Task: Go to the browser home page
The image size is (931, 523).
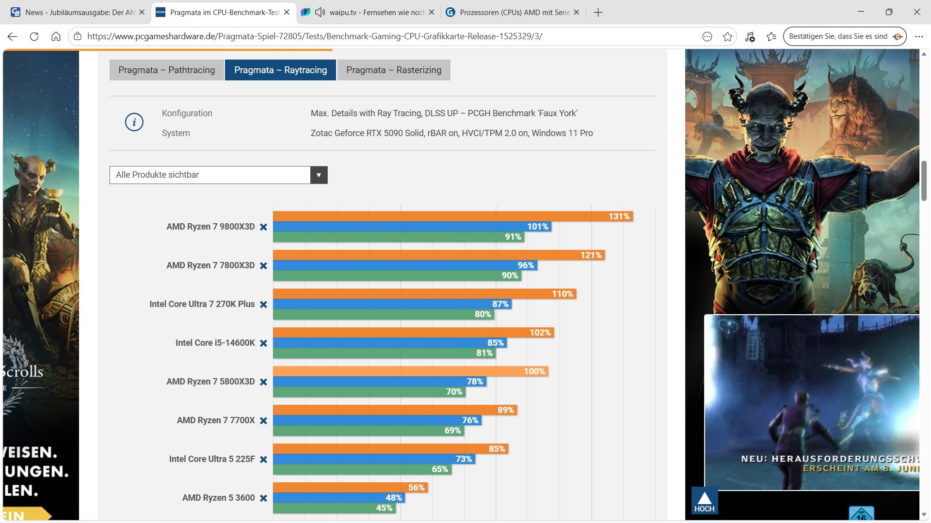Action: [x=56, y=36]
